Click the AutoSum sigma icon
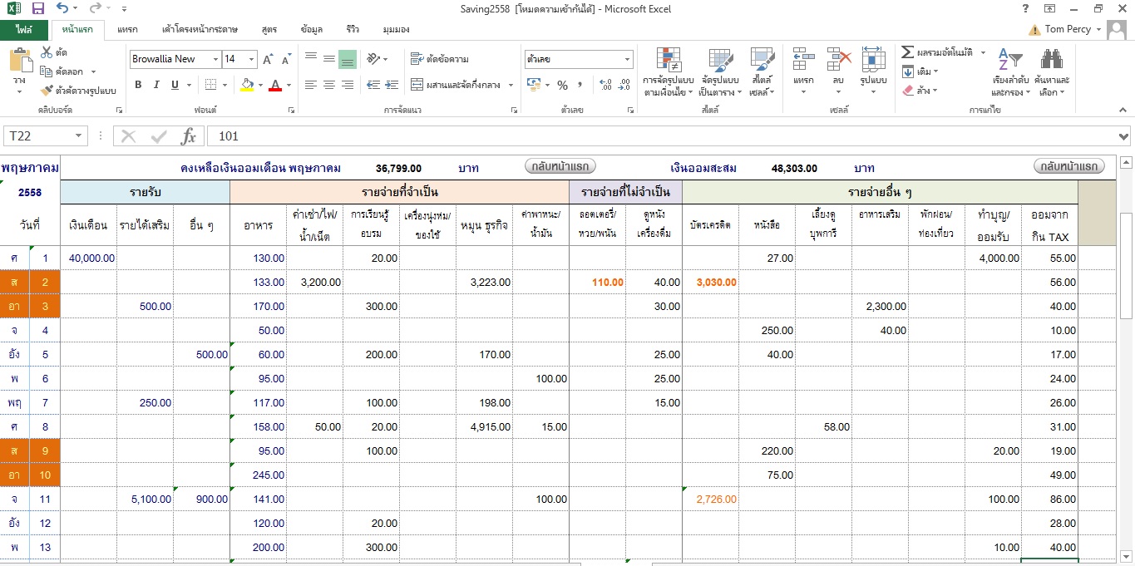Image resolution: width=1135 pixels, height=566 pixels. (x=908, y=52)
